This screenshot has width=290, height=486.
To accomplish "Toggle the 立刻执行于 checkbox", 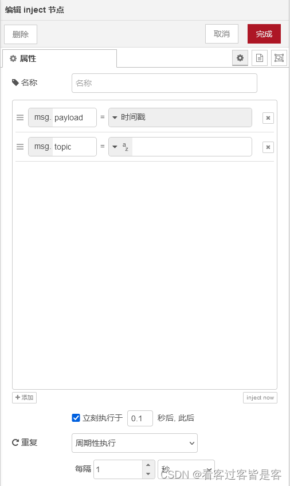I will pyautogui.click(x=76, y=418).
